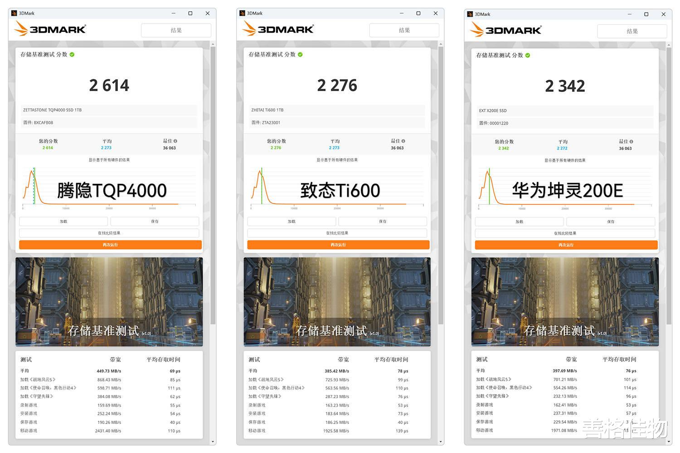680x453 pixels.
Task: Click the scrollbar down arrow in the Ti600 window
Action: pyautogui.click(x=441, y=442)
